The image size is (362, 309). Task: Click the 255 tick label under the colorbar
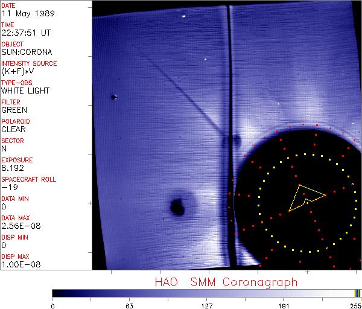point(354,304)
